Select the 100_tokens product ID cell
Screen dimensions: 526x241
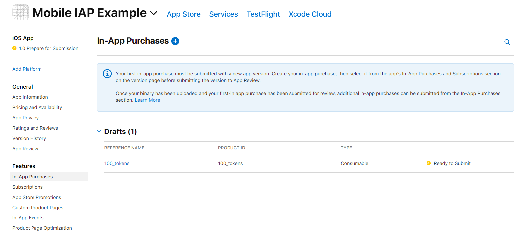(230, 163)
